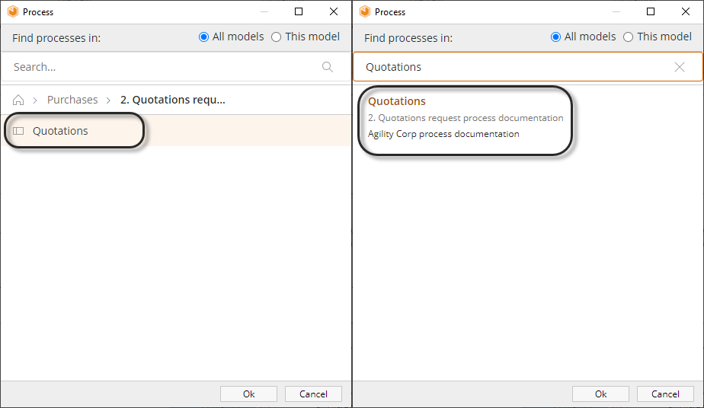Viewport: 704px width, 408px height.
Task: Maximize the right Process window
Action: (x=651, y=11)
